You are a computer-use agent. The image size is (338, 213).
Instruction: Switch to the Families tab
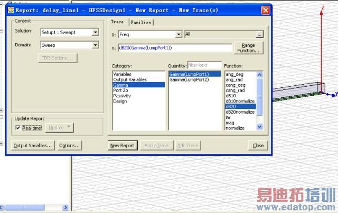point(141,22)
